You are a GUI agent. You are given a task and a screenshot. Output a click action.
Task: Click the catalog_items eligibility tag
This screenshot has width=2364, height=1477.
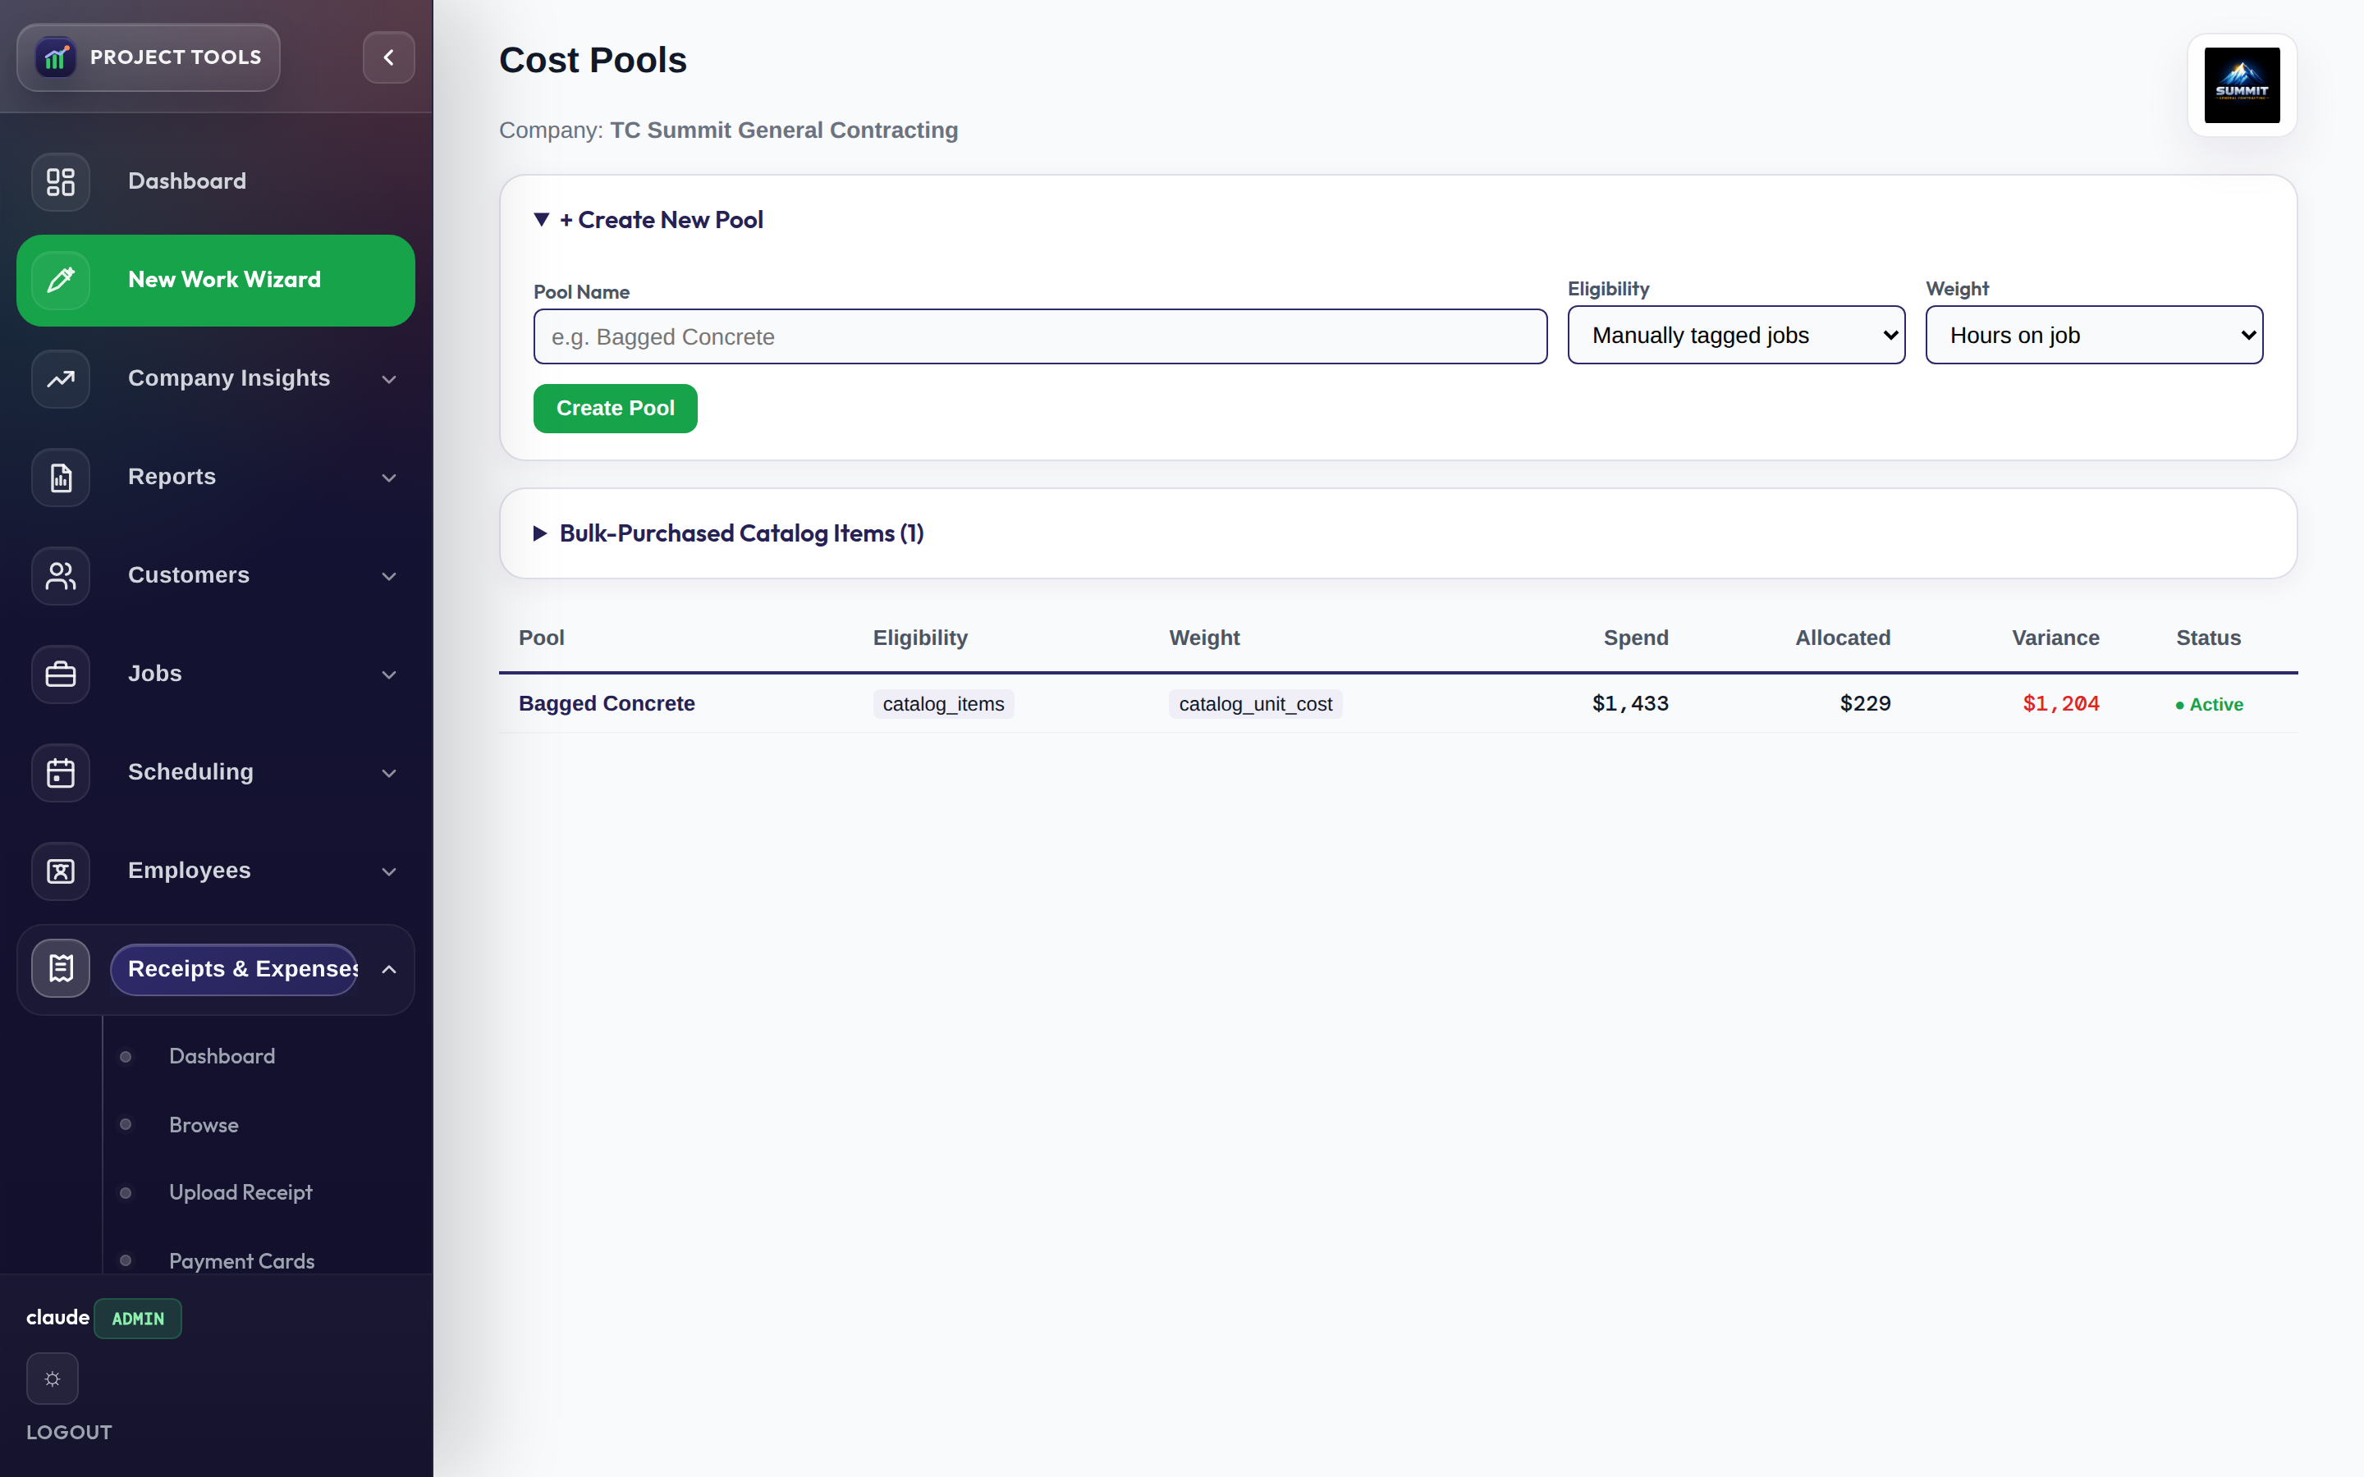pyautogui.click(x=942, y=703)
